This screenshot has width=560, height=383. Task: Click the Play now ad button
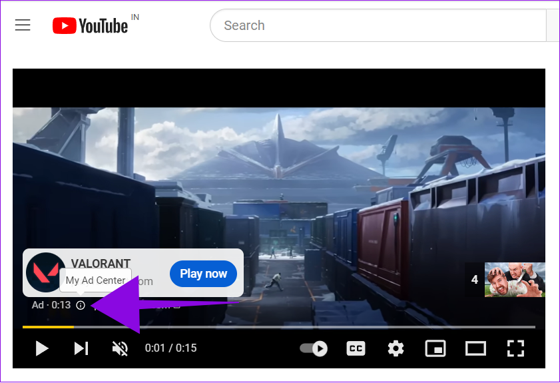coord(203,274)
